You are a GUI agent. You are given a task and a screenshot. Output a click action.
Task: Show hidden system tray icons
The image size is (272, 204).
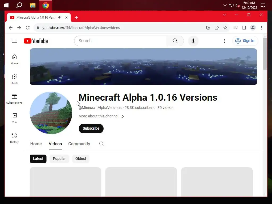pyautogui.click(x=225, y=5)
